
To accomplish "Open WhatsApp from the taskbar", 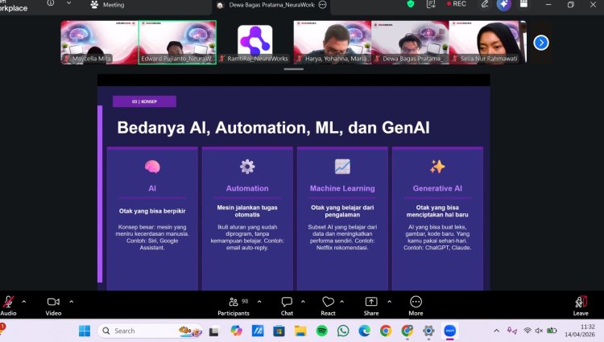I will point(343,331).
